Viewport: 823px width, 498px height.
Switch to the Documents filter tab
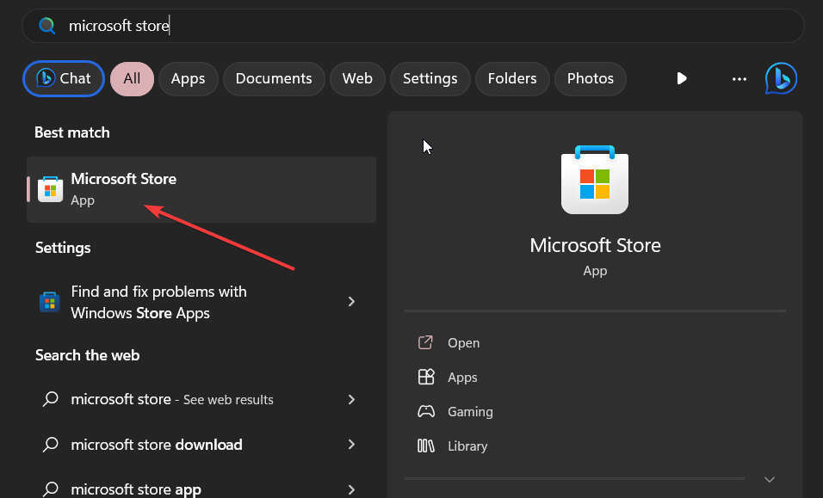(x=274, y=78)
